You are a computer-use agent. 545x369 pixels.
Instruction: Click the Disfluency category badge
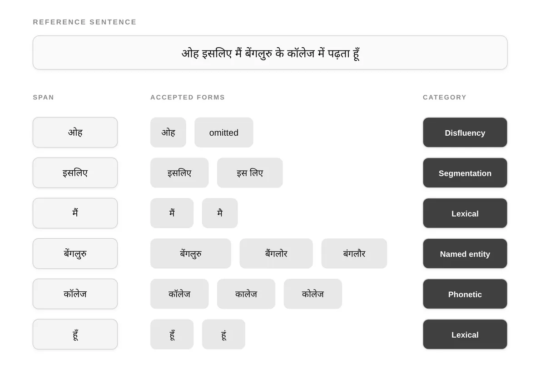click(x=465, y=133)
